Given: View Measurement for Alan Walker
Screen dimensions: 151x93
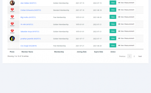Looking at the screenshot, I should pos(126,3).
